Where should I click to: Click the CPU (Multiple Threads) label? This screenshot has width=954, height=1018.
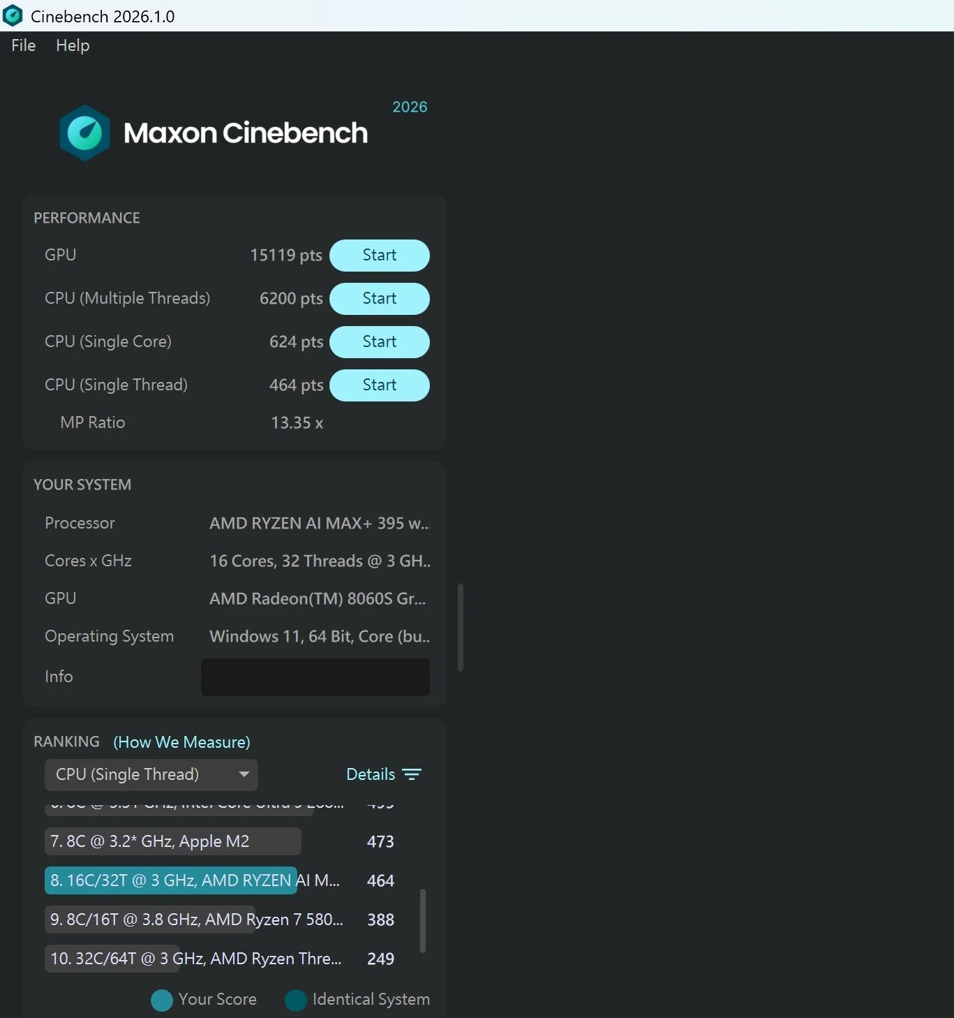tap(127, 299)
